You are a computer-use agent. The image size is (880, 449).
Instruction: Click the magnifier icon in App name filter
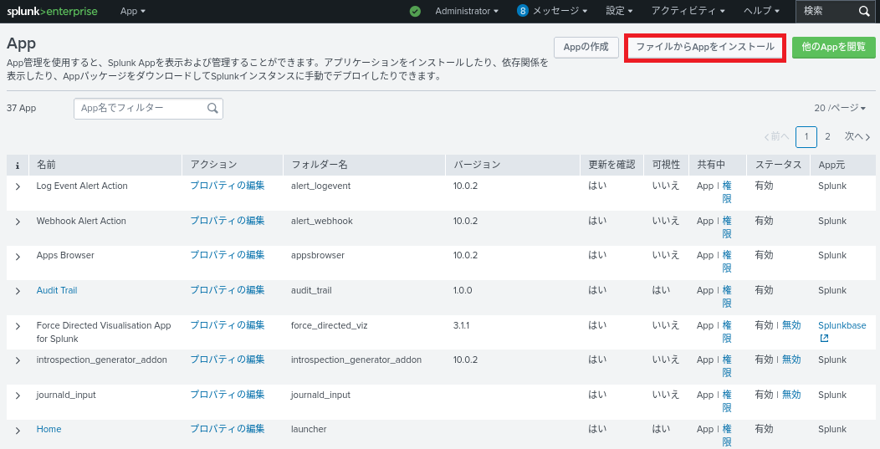(212, 108)
